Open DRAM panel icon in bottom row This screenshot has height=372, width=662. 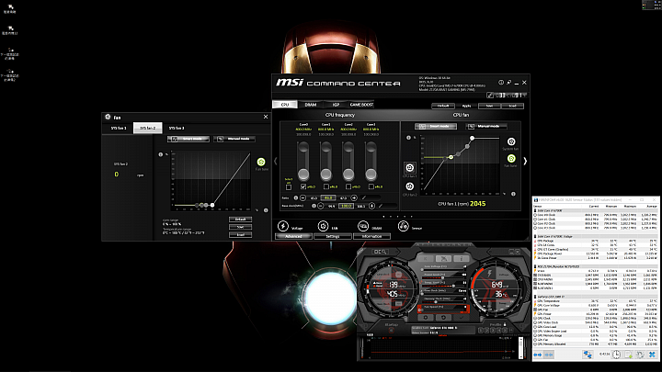tap(363, 226)
